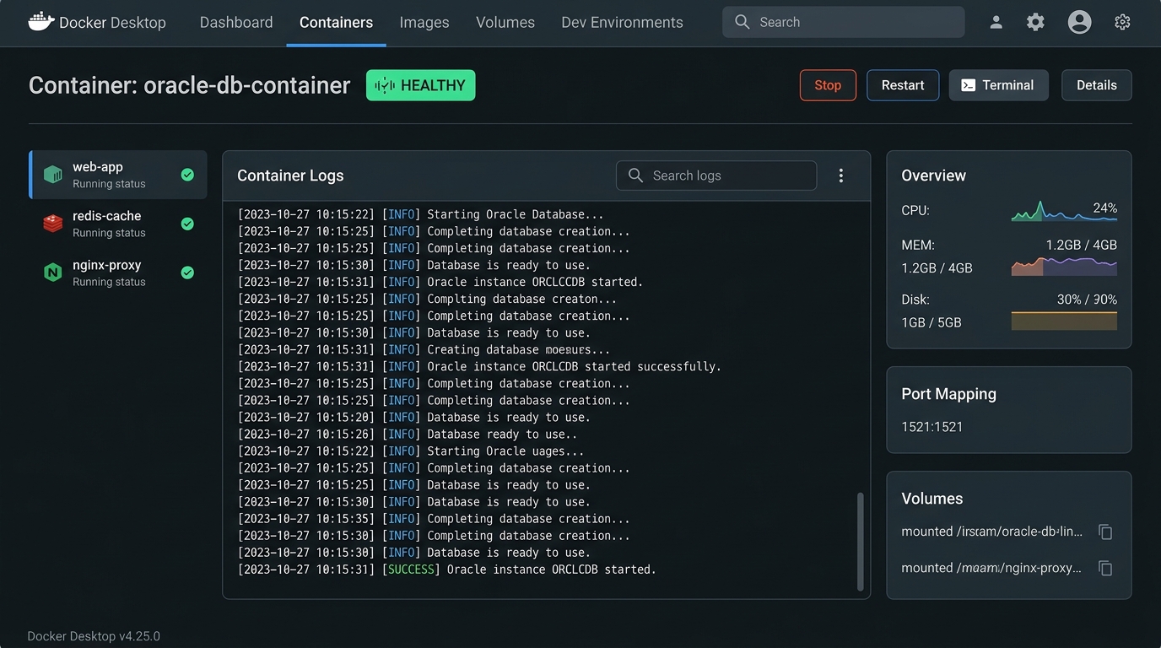Click green status check for redis-cache
This screenshot has height=648, width=1161.
click(x=187, y=224)
